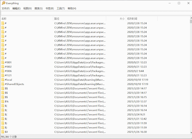
Task: Open the 帮助(H) menu
Action: pos(72,8)
